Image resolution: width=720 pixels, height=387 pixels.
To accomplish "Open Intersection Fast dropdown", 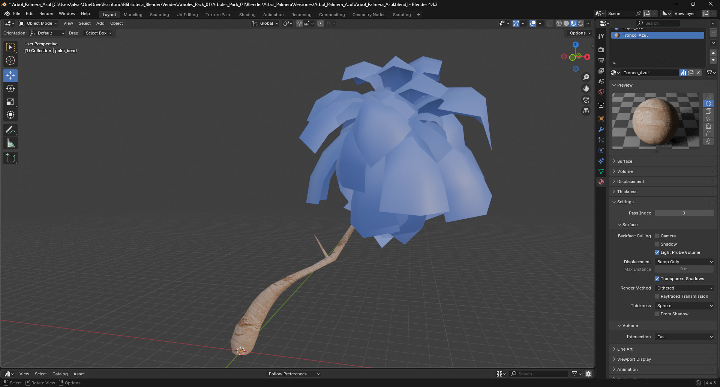I will (x=684, y=337).
